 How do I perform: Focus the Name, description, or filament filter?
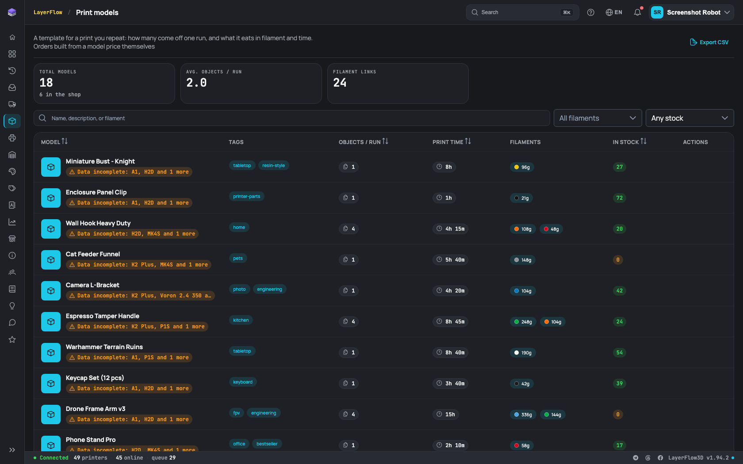pos(292,118)
